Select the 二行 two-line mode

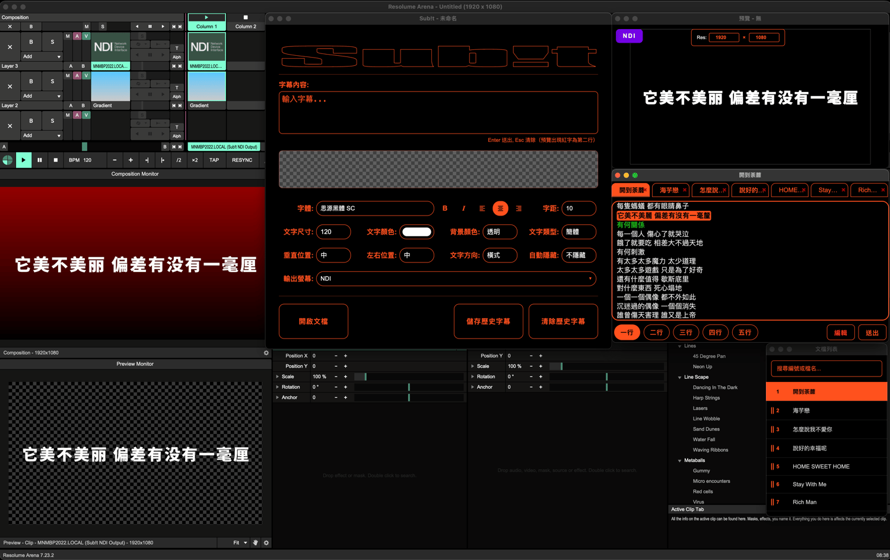pyautogui.click(x=656, y=333)
